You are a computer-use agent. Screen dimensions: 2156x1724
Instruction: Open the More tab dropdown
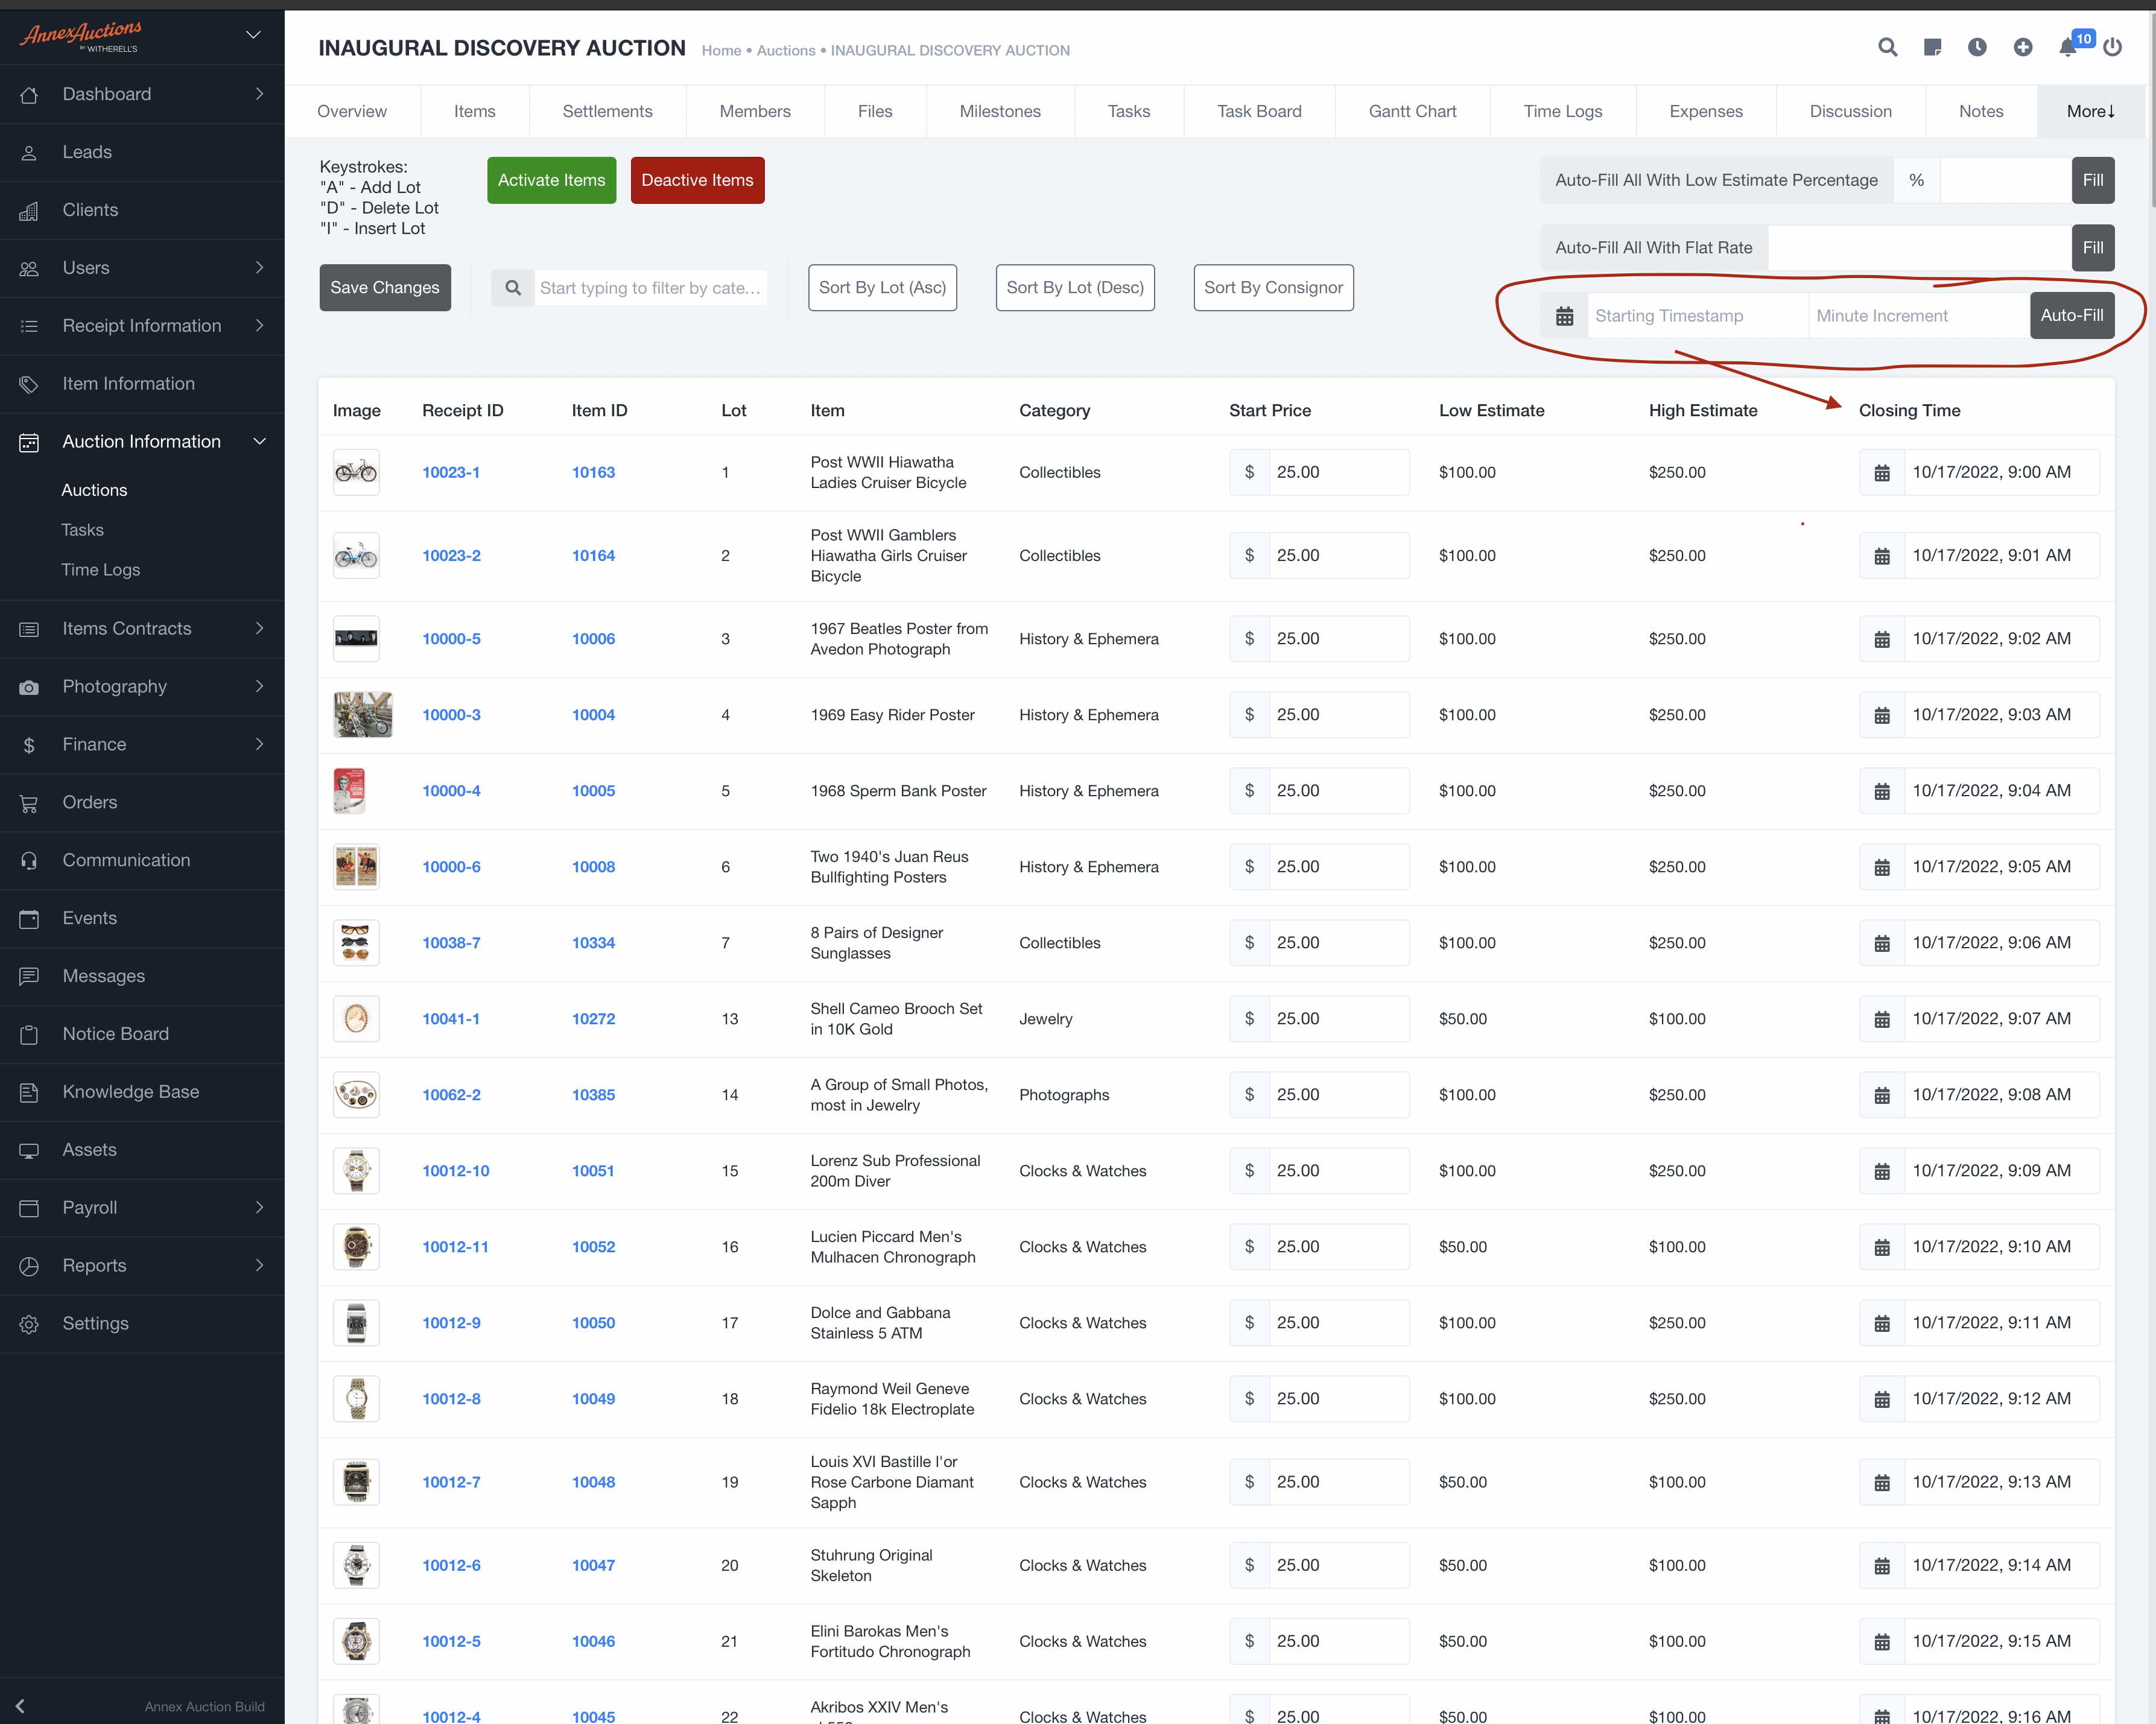coord(2090,111)
